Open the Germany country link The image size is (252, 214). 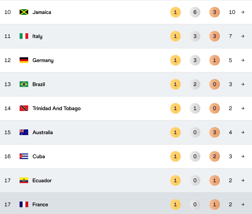coord(43,60)
